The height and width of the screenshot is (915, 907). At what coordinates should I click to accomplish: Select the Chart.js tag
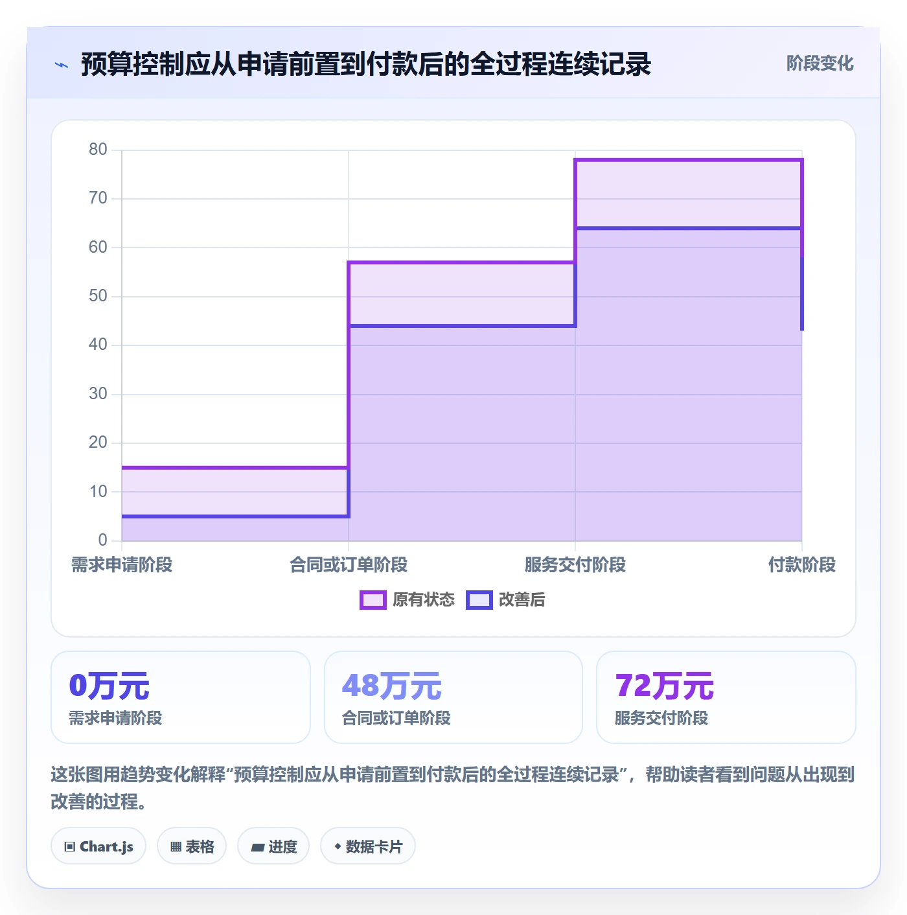(98, 846)
